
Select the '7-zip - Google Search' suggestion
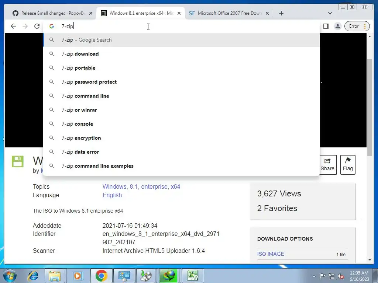[181, 40]
